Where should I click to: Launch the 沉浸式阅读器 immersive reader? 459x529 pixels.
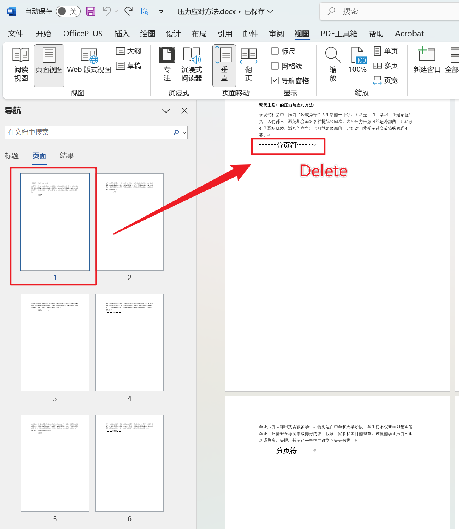192,64
